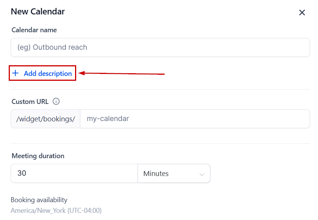This screenshot has width=318, height=220.
Task: Click the divider line below Add description
Action: (x=160, y=90)
